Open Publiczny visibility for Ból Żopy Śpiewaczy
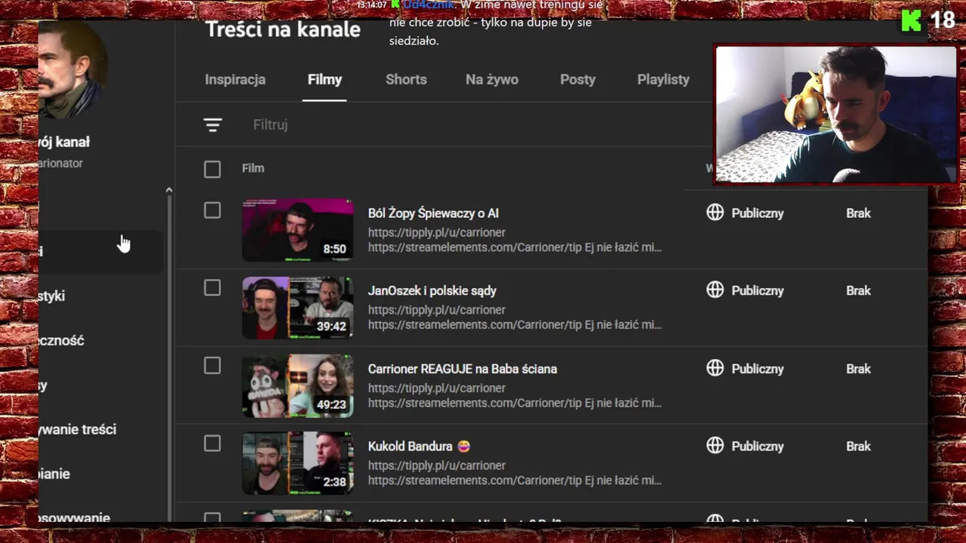The height and width of the screenshot is (543, 966). pyautogui.click(x=758, y=213)
